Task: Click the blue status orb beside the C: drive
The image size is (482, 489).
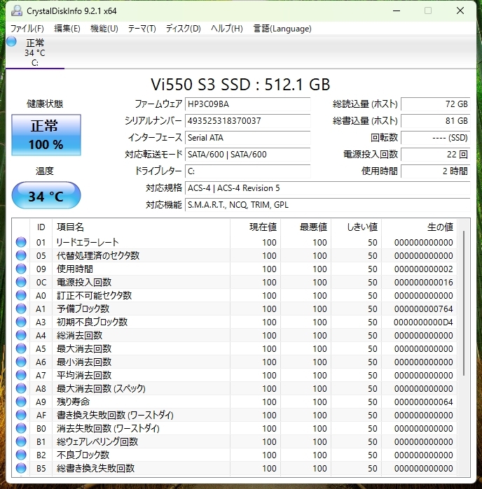Action: [x=11, y=41]
